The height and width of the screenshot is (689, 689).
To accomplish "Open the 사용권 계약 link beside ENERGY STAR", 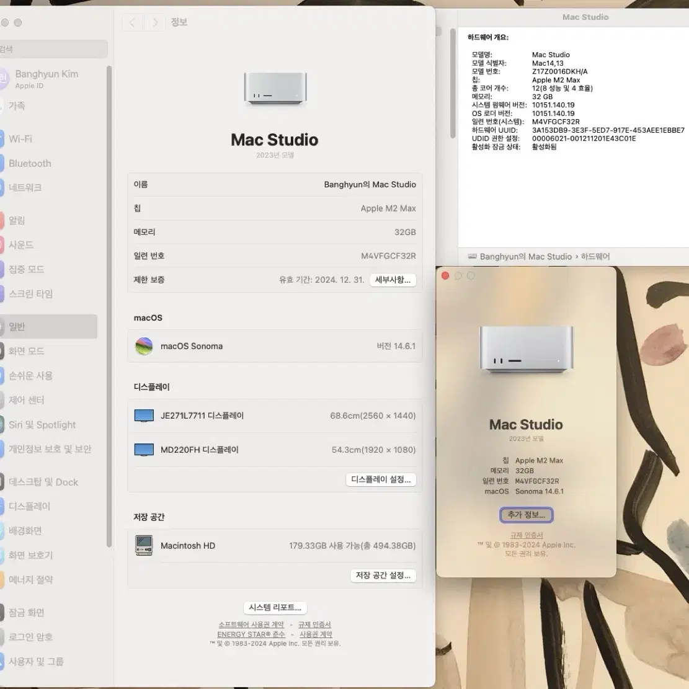I will click(316, 634).
